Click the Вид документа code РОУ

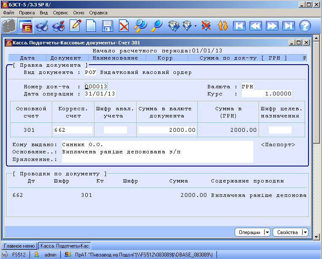coord(90,72)
